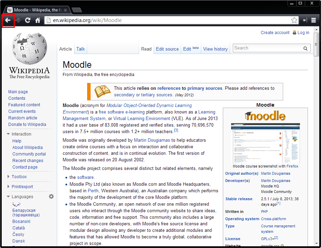Screen dimensions: 321x248
Task: Open Community portal link
Action: pos(29,154)
